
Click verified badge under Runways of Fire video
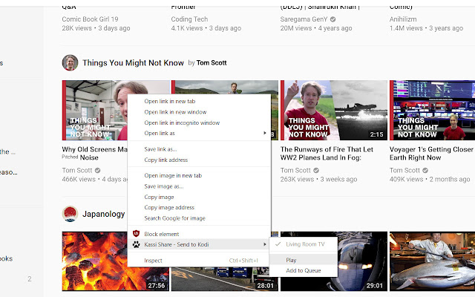click(x=316, y=170)
